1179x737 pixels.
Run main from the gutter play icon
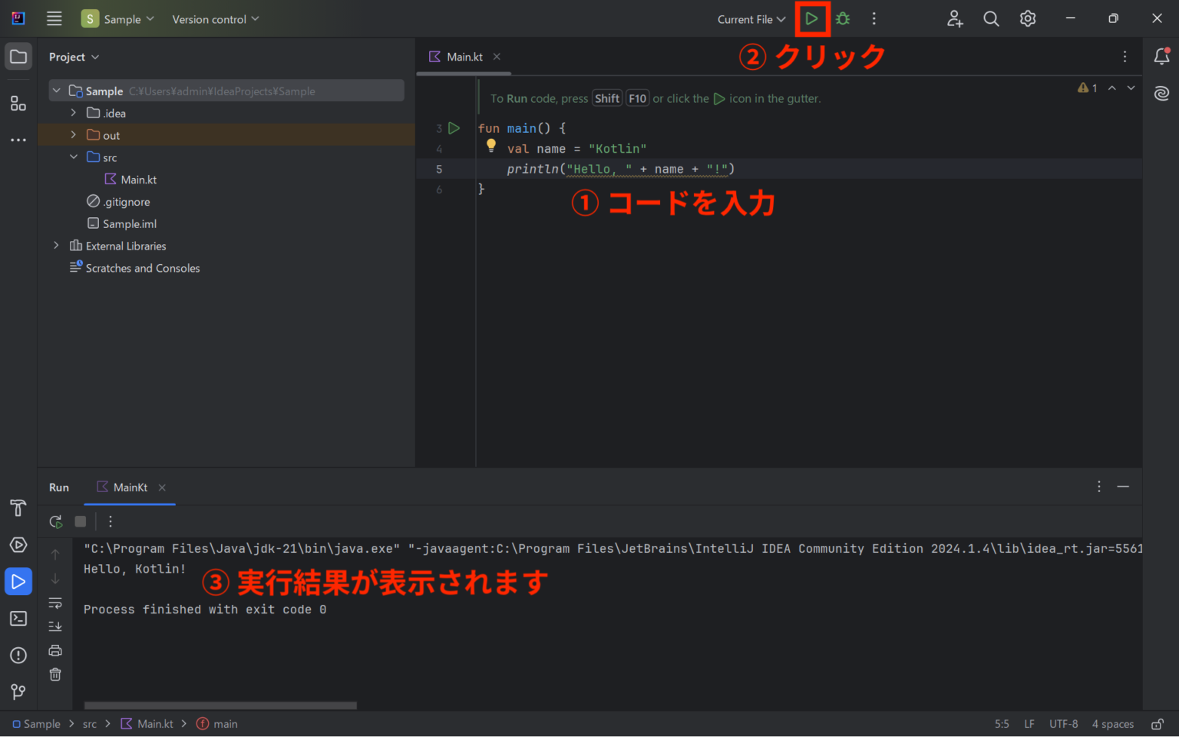454,127
